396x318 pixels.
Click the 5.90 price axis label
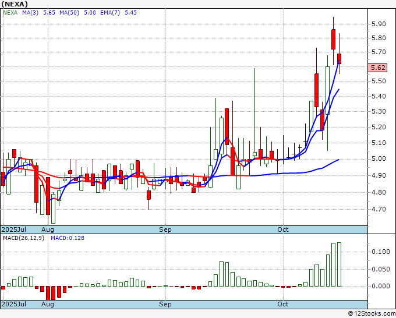379,24
